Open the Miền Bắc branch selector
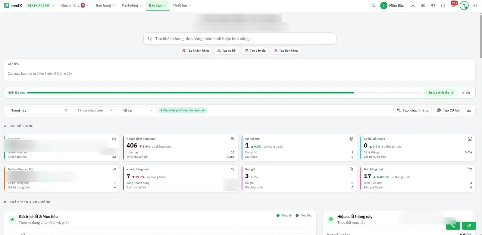Image resolution: width=482 pixels, height=235 pixels. pos(393,5)
